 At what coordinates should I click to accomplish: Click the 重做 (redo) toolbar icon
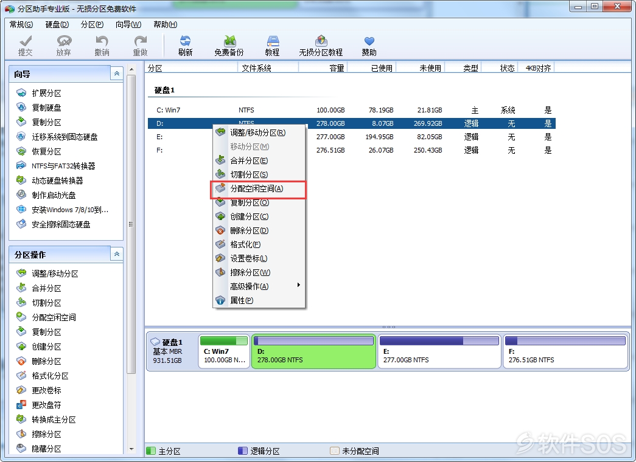141,46
